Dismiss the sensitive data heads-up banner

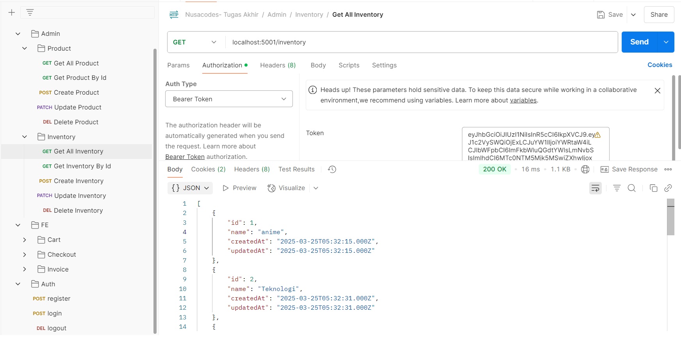click(658, 91)
